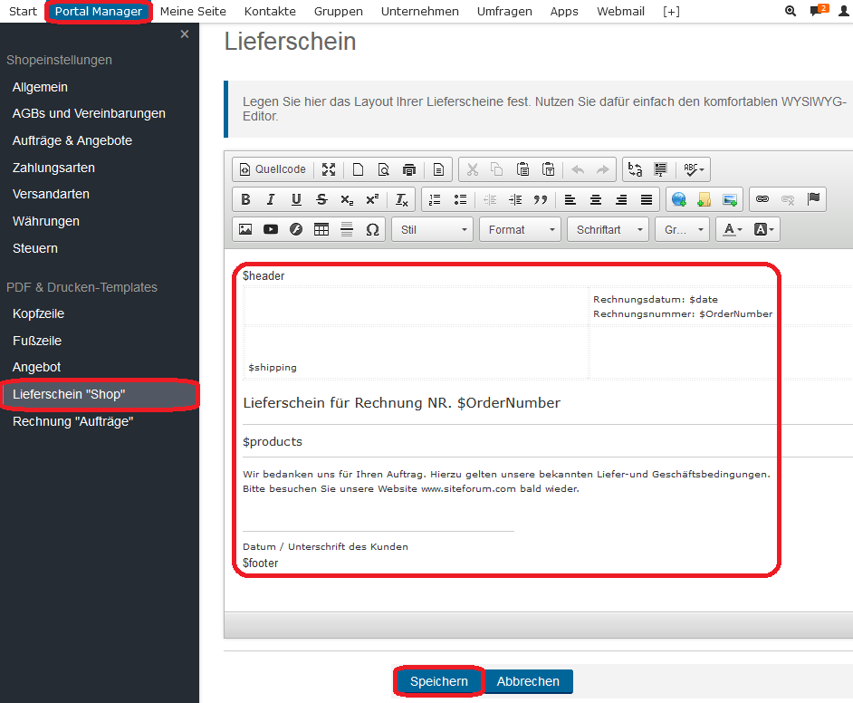This screenshot has width=853, height=703.
Task: Open messages with the chat notification icon
Action: tap(819, 10)
